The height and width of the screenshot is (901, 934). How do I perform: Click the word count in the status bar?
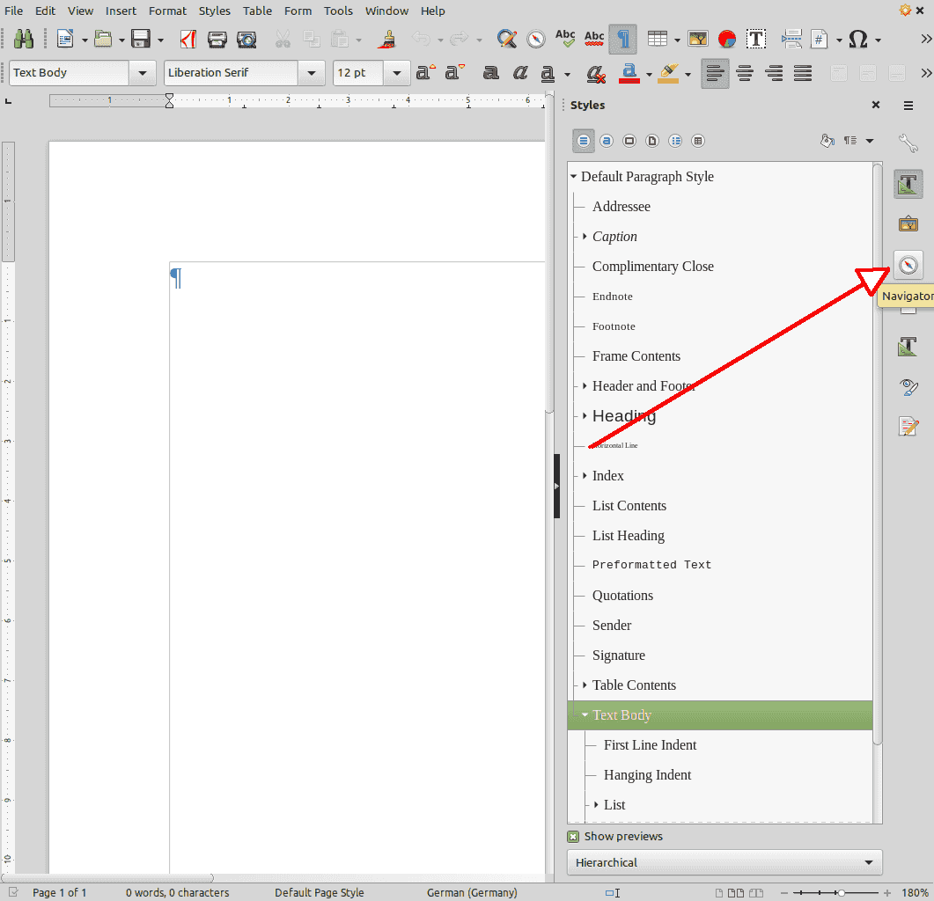pos(178,893)
